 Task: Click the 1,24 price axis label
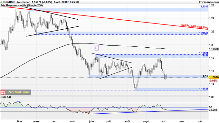click(x=212, y=18)
